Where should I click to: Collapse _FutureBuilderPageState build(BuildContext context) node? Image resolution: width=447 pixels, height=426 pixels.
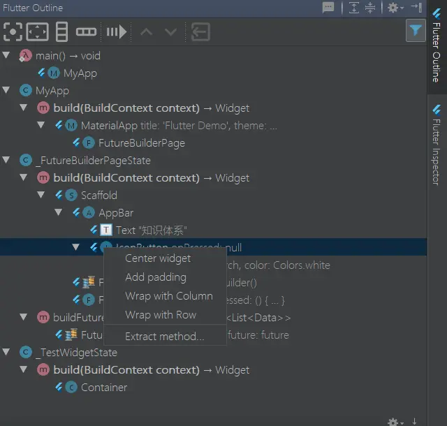pos(23,177)
